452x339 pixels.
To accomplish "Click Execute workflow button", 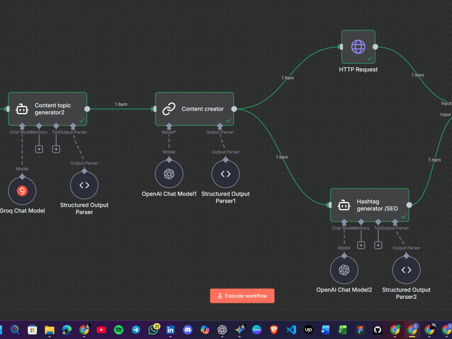I will tap(242, 296).
